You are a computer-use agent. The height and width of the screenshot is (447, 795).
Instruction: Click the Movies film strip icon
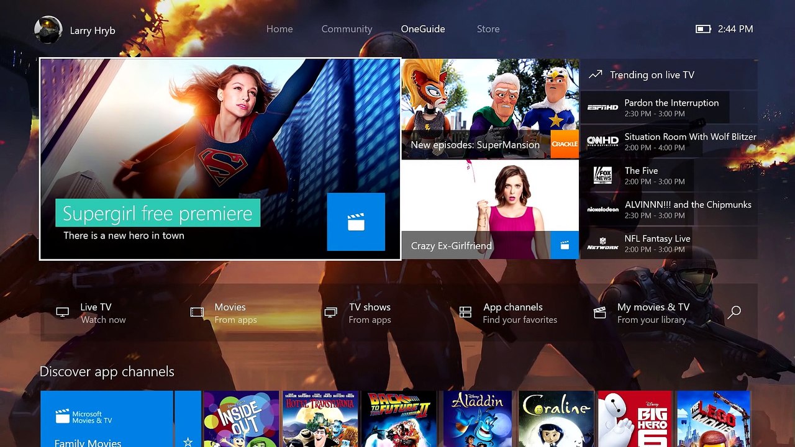point(197,312)
